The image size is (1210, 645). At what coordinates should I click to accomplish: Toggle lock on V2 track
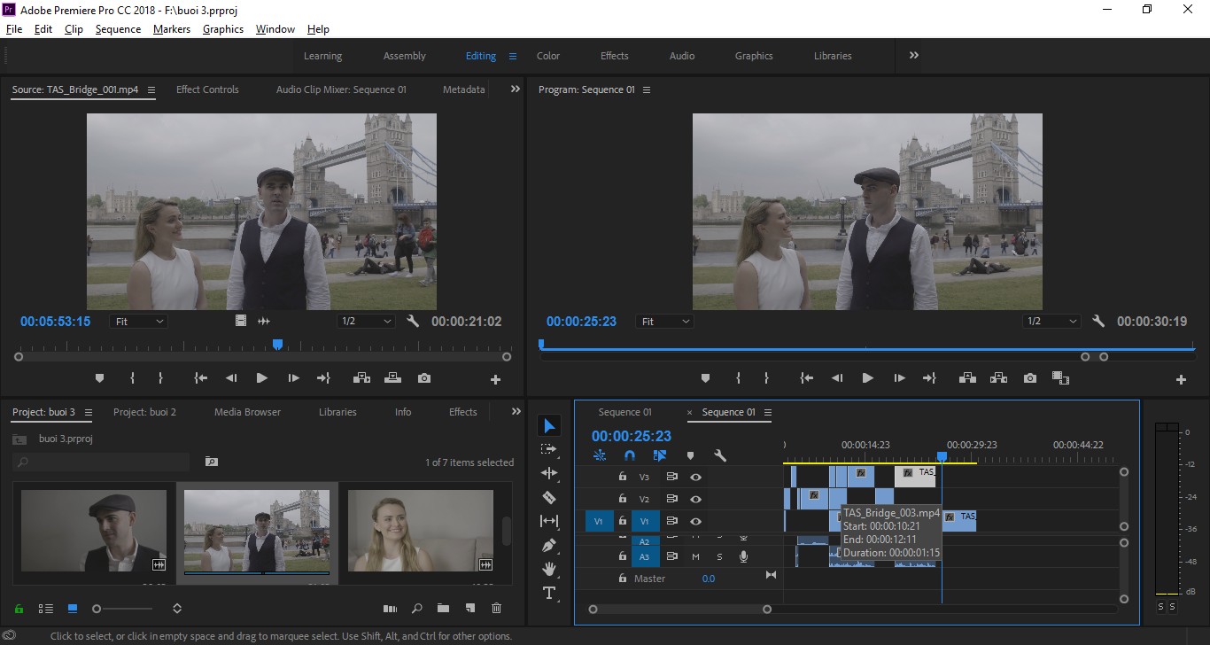(x=623, y=499)
